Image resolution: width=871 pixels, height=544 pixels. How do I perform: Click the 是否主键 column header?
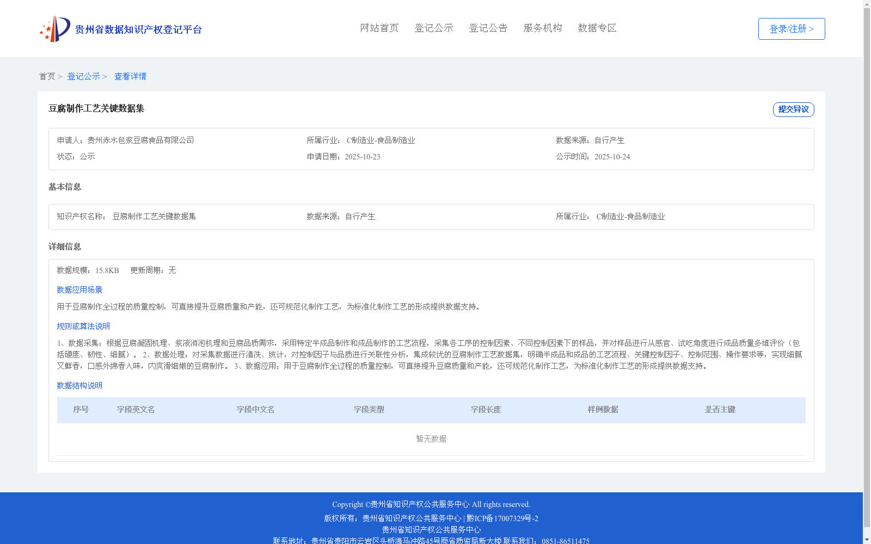coord(720,410)
